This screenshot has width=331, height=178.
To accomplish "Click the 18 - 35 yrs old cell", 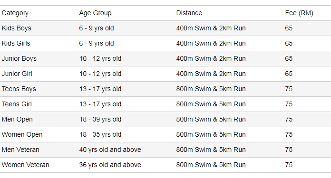I will (100, 134).
